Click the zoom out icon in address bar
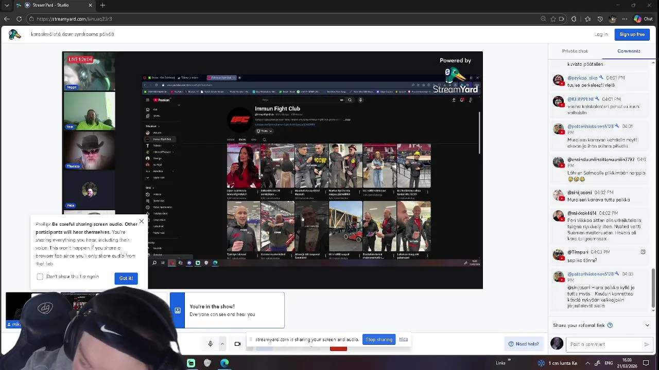Viewport: 659px width, 370px height. [x=543, y=19]
